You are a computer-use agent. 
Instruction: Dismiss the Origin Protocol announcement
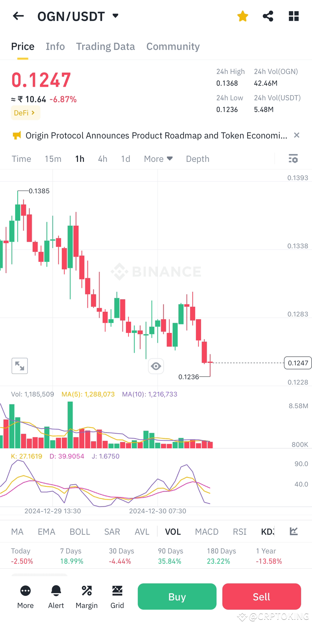click(297, 135)
